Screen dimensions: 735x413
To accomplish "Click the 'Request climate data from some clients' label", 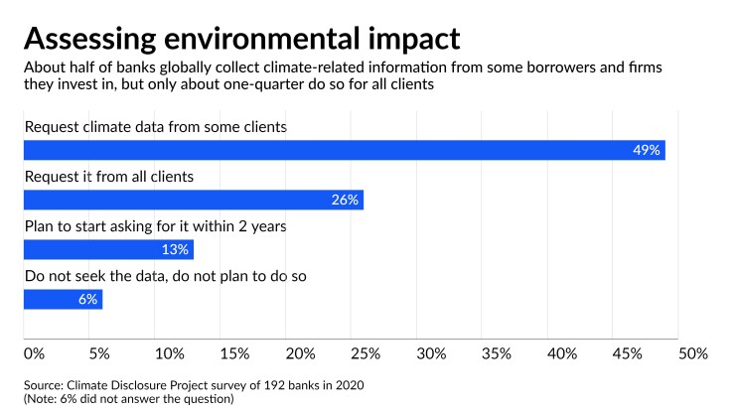I will [154, 127].
